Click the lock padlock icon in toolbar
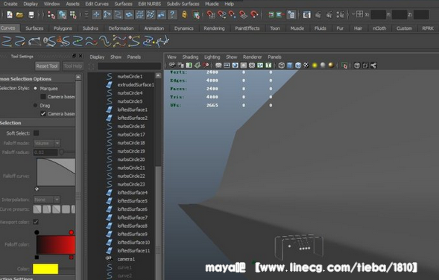This screenshot has width=439, height=280. point(184,15)
